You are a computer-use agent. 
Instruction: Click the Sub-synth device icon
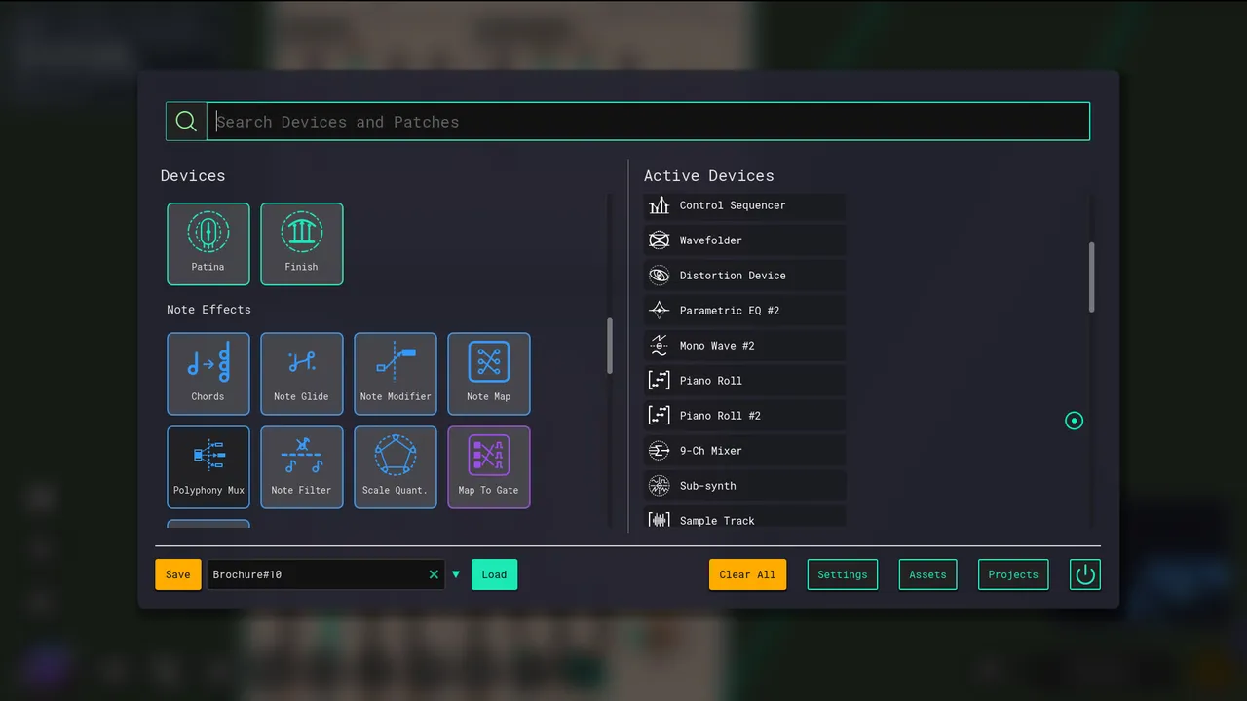click(x=660, y=486)
